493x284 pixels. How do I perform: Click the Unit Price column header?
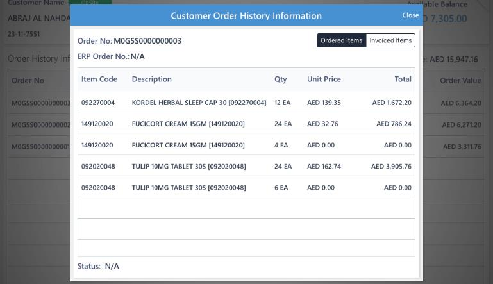coord(324,79)
